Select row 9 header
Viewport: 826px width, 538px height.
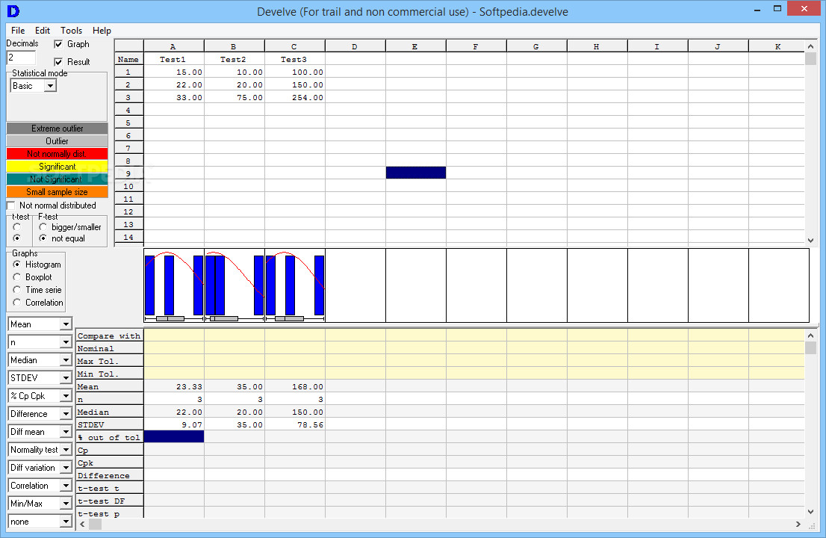[x=128, y=173]
